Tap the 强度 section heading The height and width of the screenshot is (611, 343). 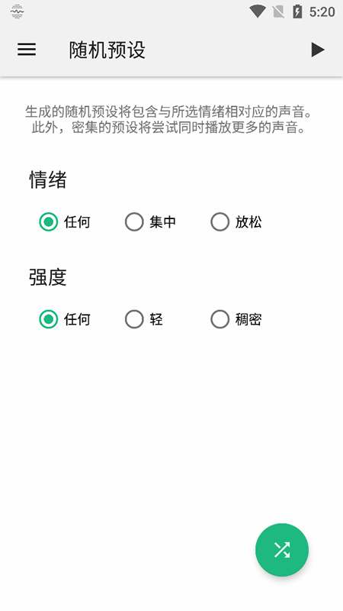(48, 277)
